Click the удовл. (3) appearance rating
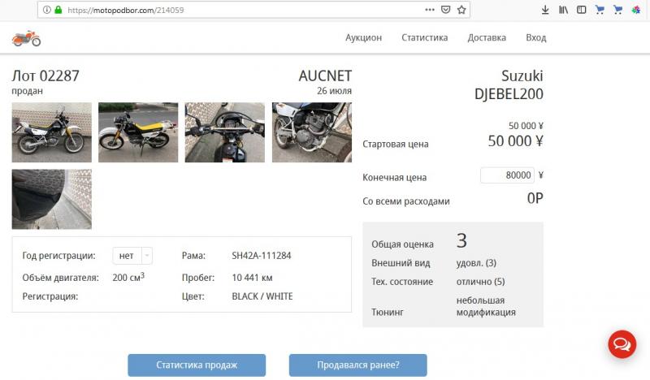The image size is (650, 380). click(x=476, y=263)
